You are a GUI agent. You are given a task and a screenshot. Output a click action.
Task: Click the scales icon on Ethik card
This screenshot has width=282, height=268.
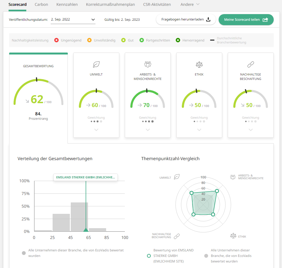[199, 64]
